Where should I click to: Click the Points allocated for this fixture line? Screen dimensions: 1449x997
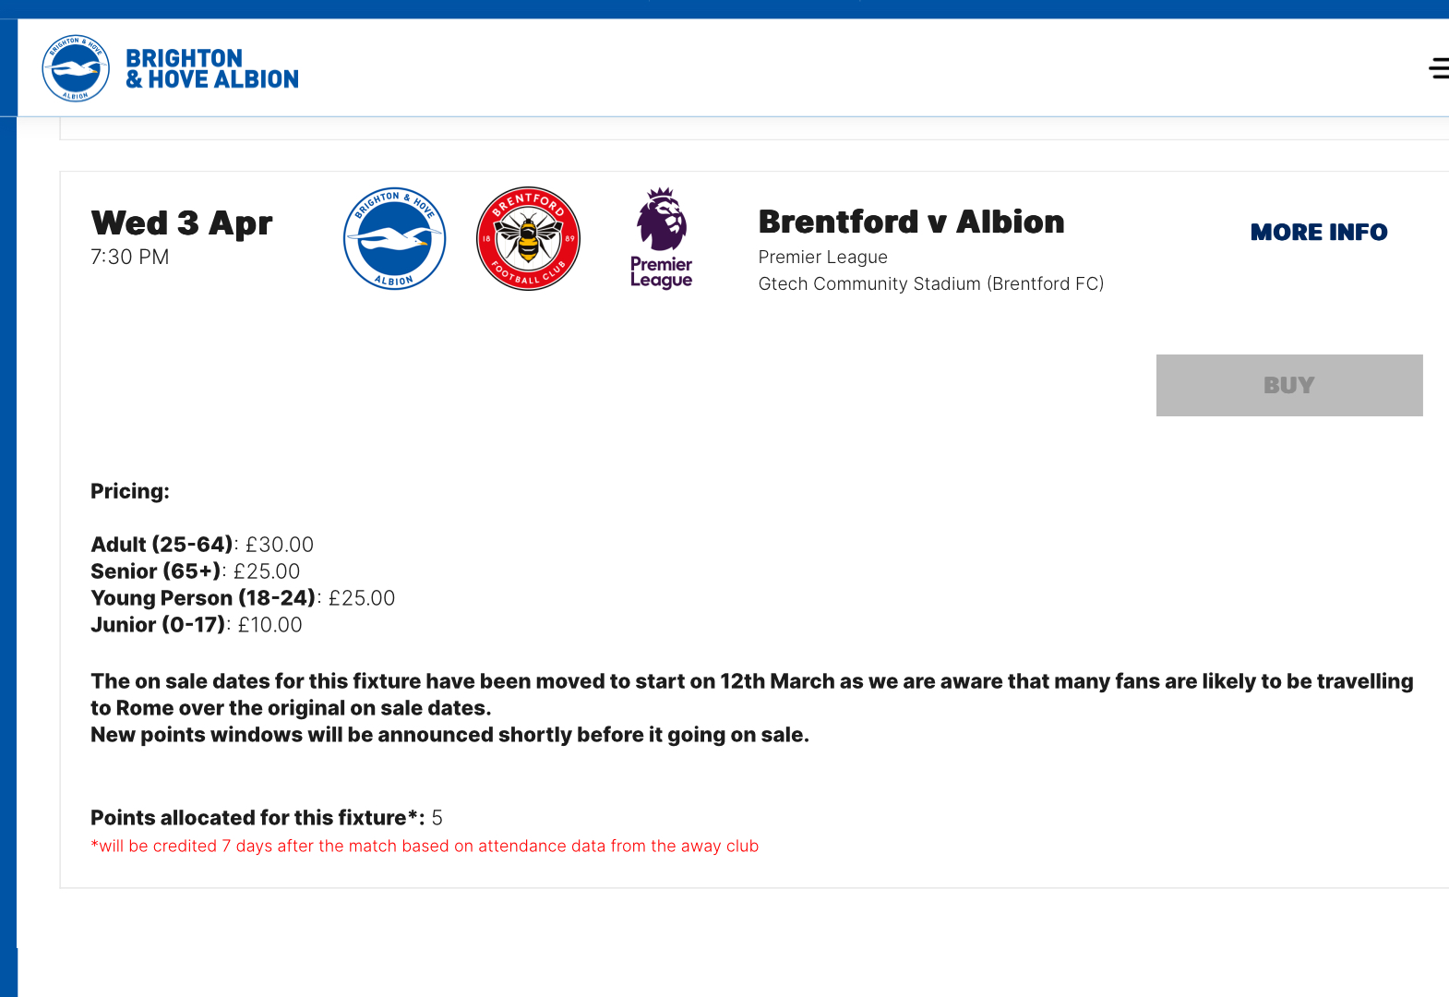(x=267, y=818)
